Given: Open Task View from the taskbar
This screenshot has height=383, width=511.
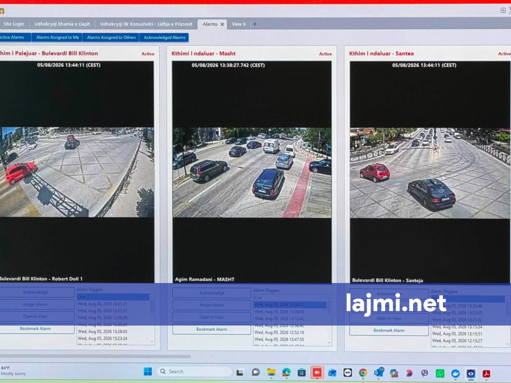Looking at the screenshot, I should tap(240, 372).
